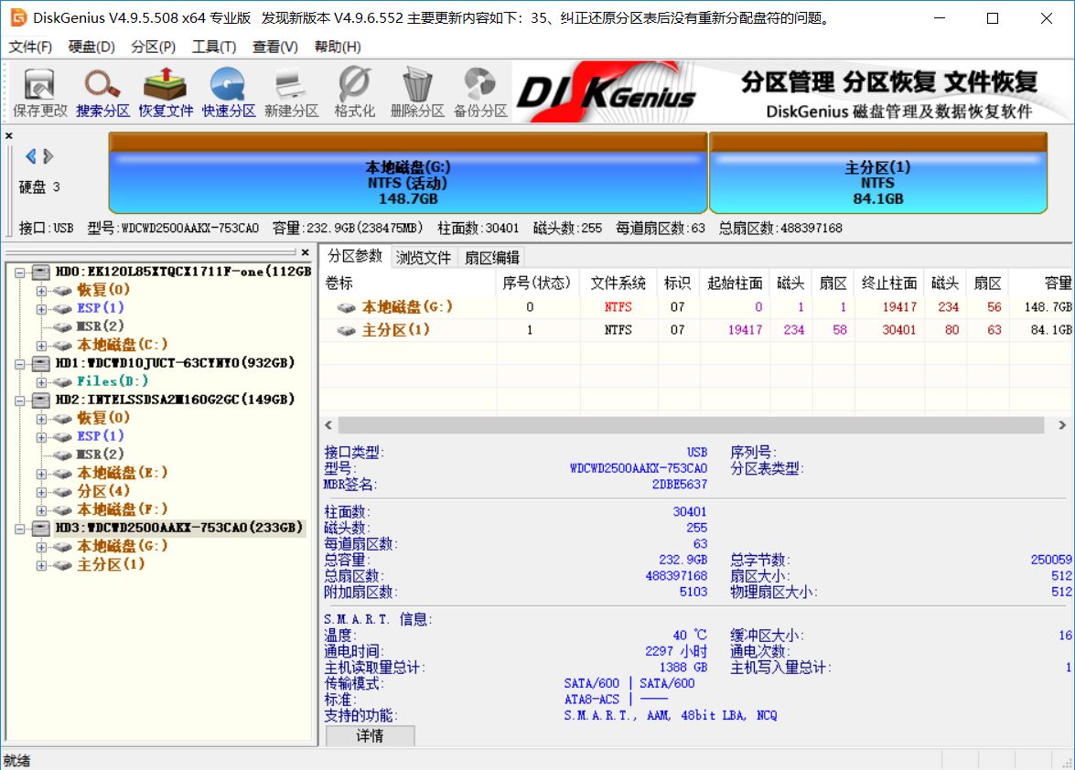
Task: Go to the next disk with the right arrow
Action: click(x=48, y=156)
